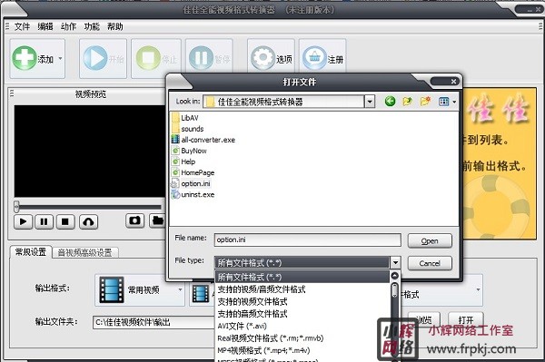Click the uninst.exe file icon

point(175,194)
